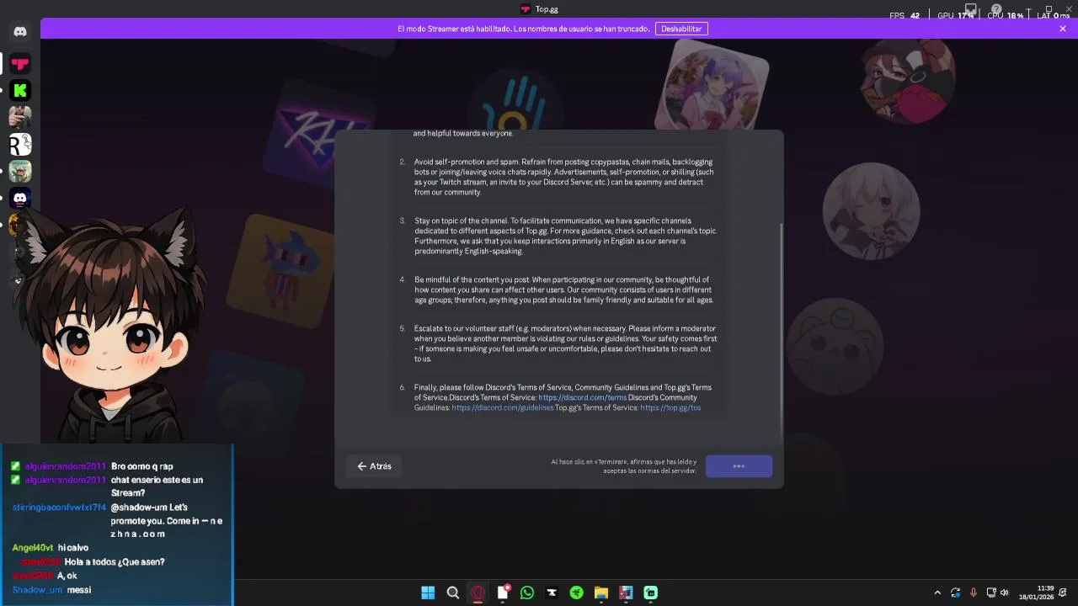1078x606 pixels.
Task: Select the Top.gg server icon
Action: pos(20,64)
